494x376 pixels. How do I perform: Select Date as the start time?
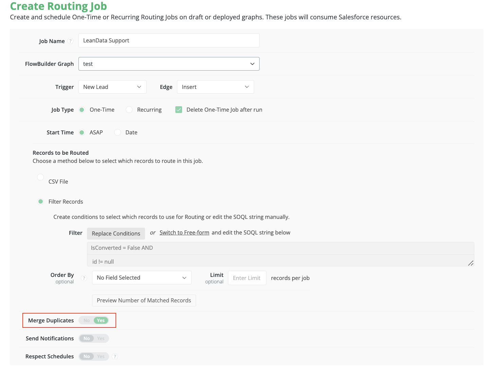coord(118,132)
